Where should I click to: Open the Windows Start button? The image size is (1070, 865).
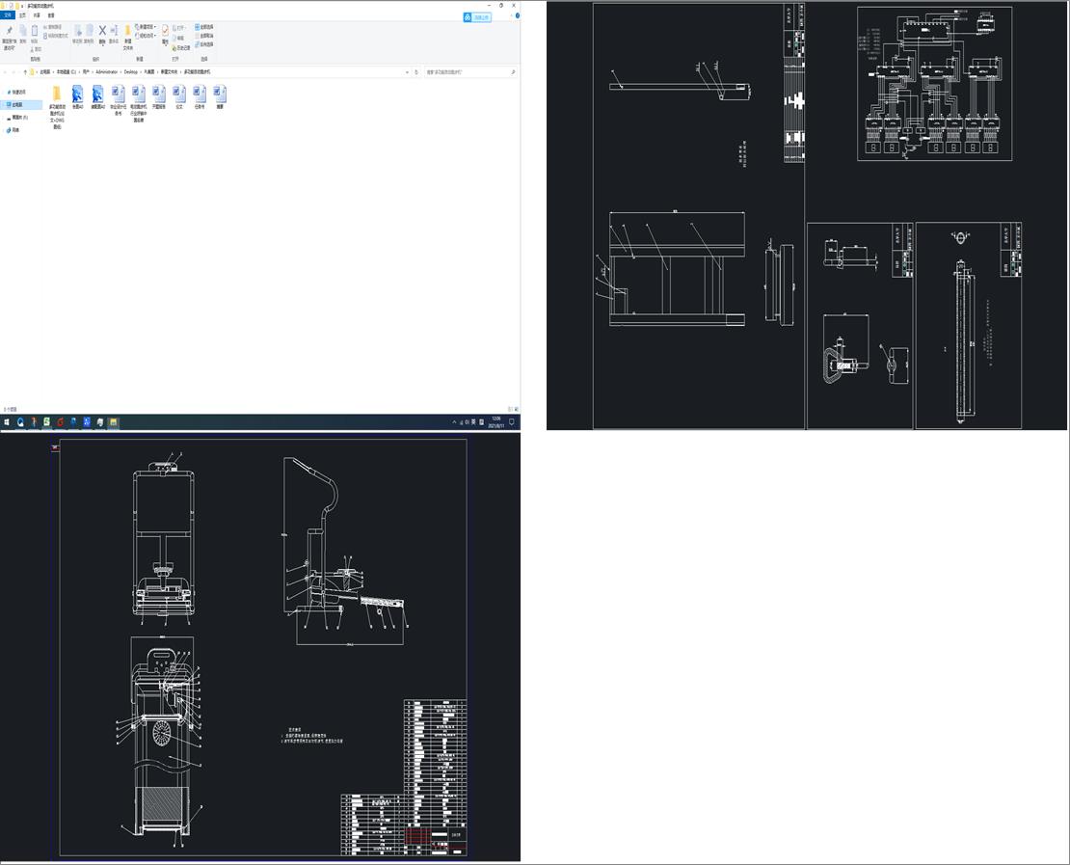click(7, 422)
